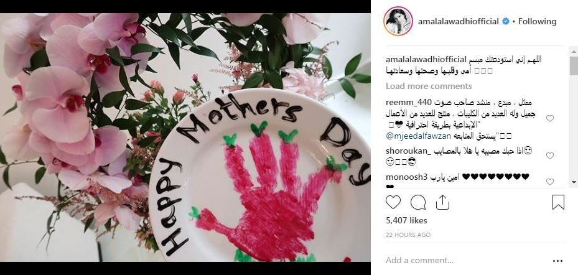The height and width of the screenshot is (275, 578).
Task: Load more comments
Action: pos(429,86)
